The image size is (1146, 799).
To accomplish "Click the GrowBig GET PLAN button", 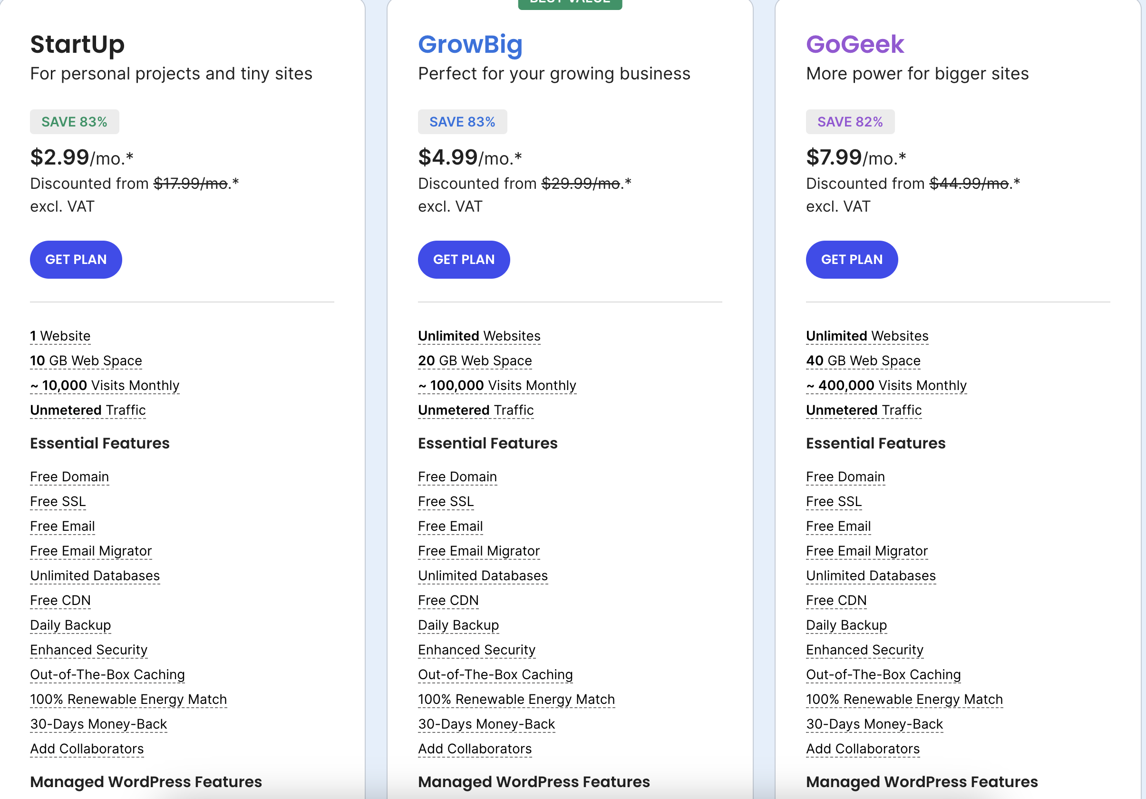I will pos(464,259).
